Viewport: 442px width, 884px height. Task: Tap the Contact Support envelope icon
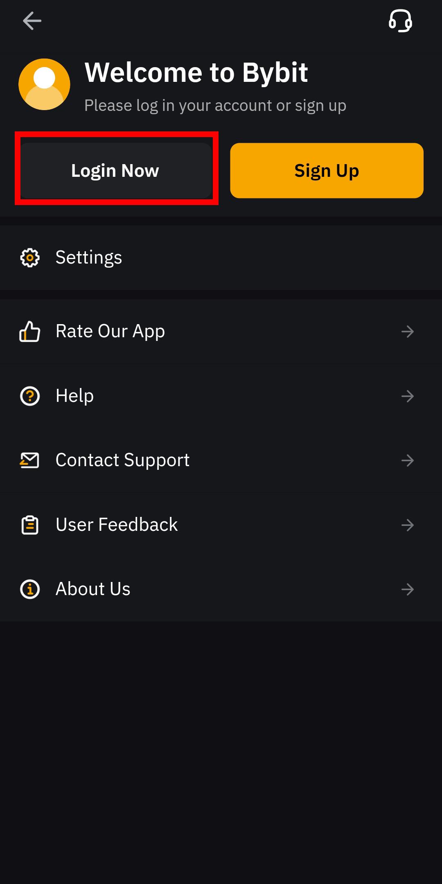pyautogui.click(x=30, y=460)
